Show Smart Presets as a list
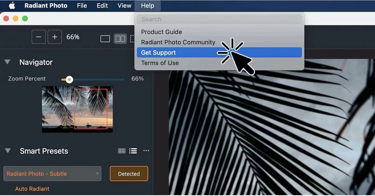This screenshot has width=375, height=196. pos(133,151)
